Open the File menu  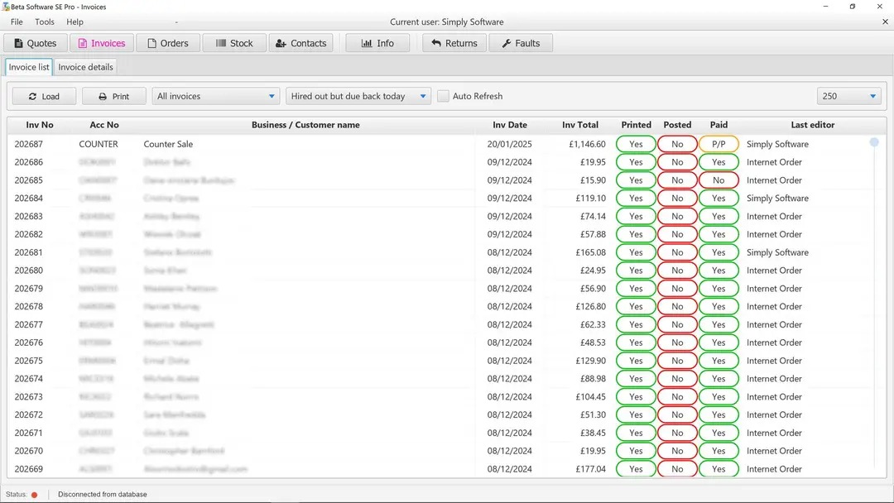(17, 22)
